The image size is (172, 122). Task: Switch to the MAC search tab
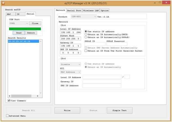coord(10,14)
